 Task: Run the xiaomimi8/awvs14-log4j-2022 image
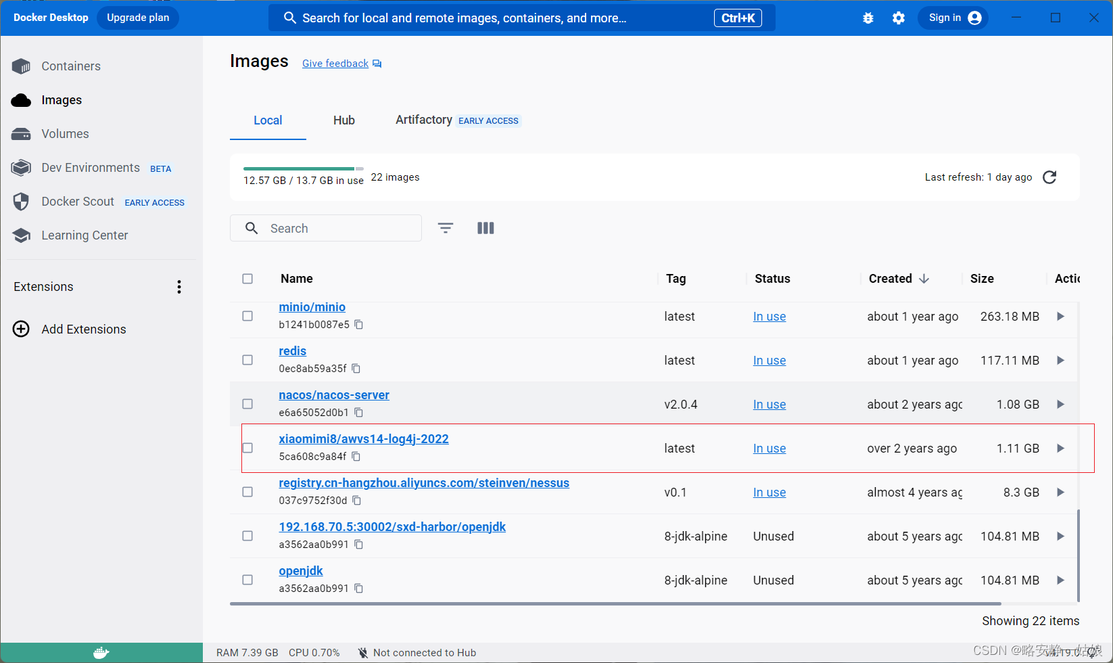point(1060,449)
